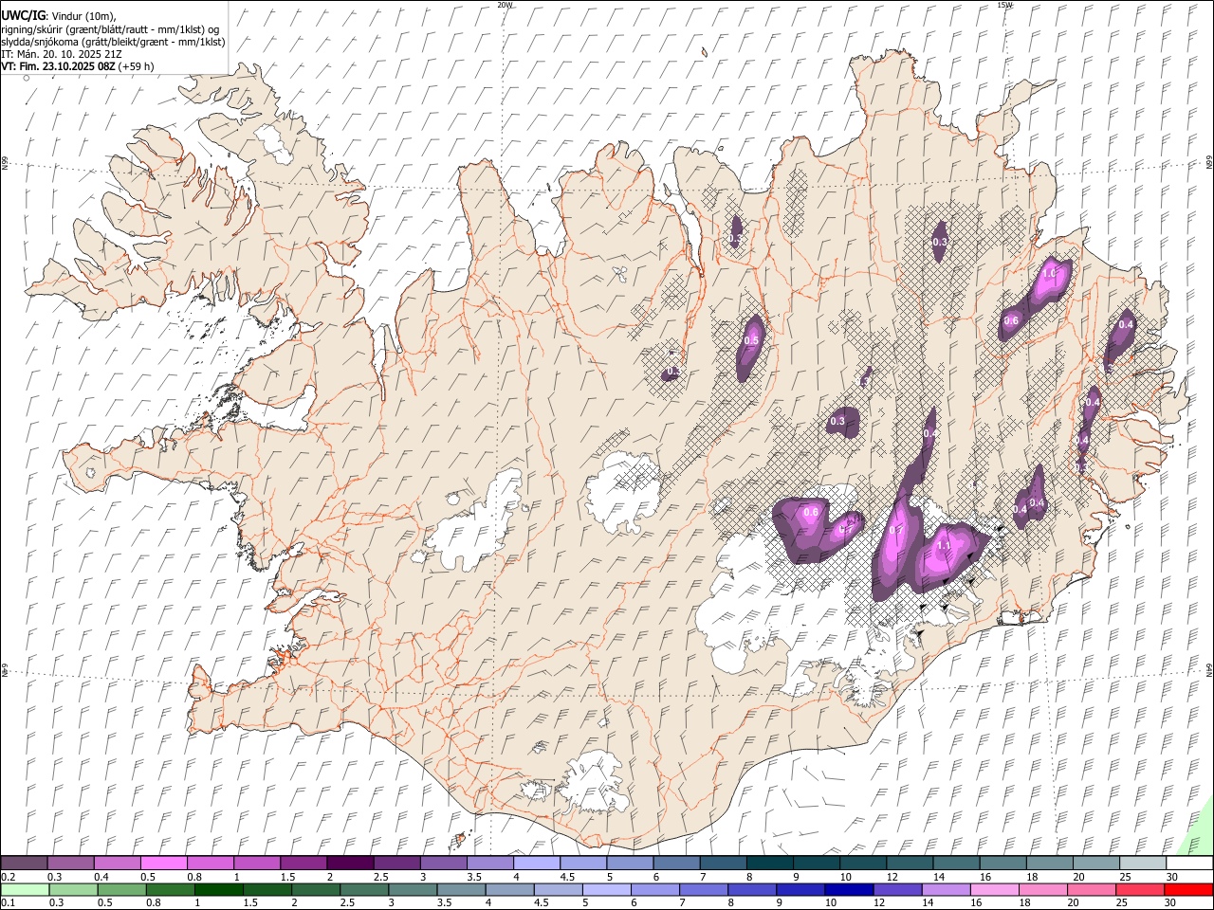Click the '0.6' label beside the 1.0 cell
This screenshot has height=910, width=1214.
coord(1011,320)
